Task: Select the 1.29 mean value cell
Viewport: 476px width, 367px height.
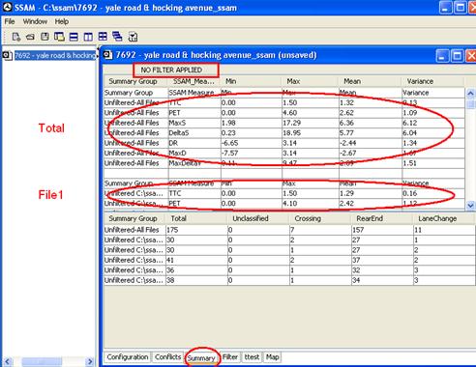Action: (x=371, y=193)
